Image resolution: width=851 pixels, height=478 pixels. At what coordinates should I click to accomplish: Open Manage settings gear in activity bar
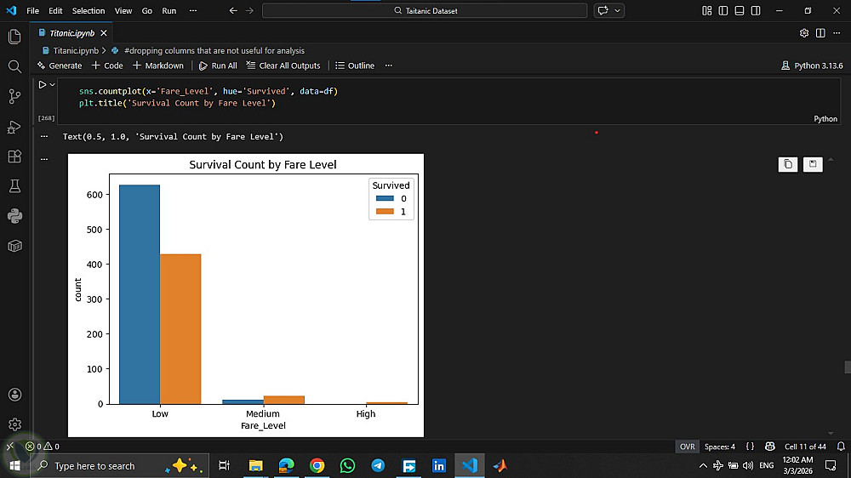click(x=14, y=424)
